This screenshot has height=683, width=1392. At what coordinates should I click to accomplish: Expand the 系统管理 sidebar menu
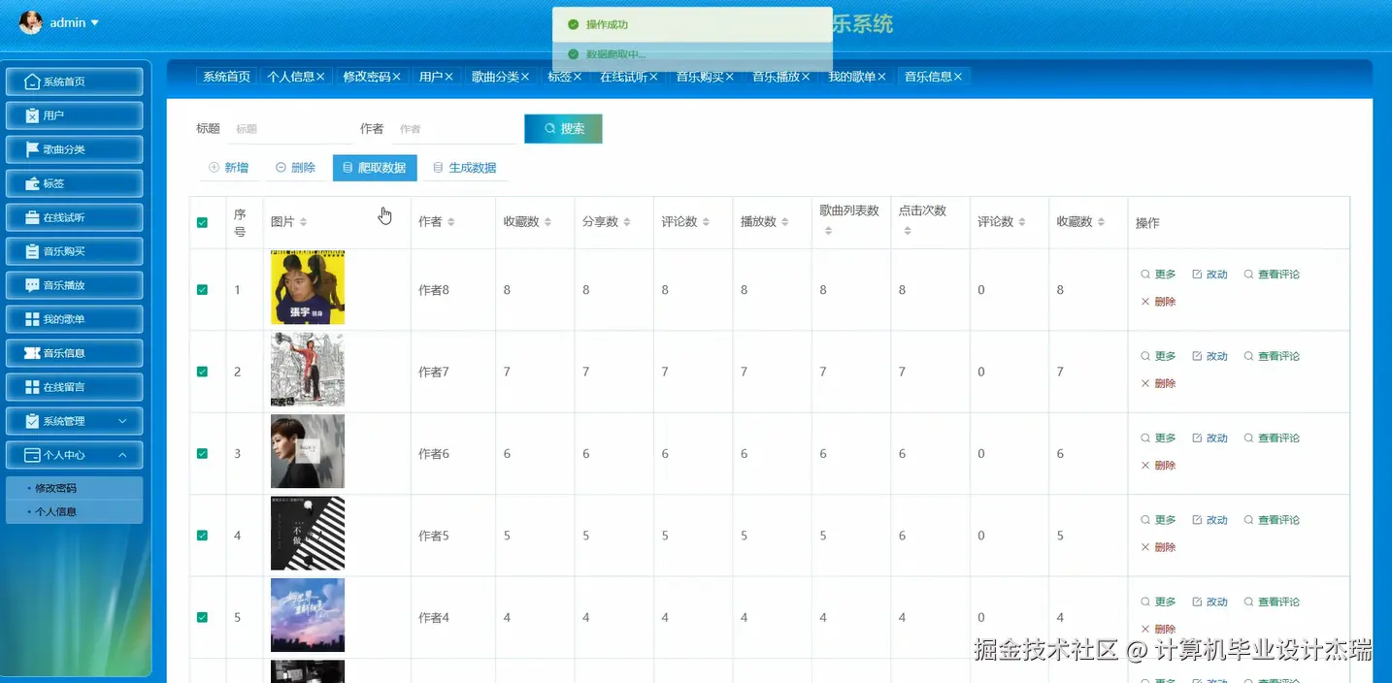click(75, 421)
